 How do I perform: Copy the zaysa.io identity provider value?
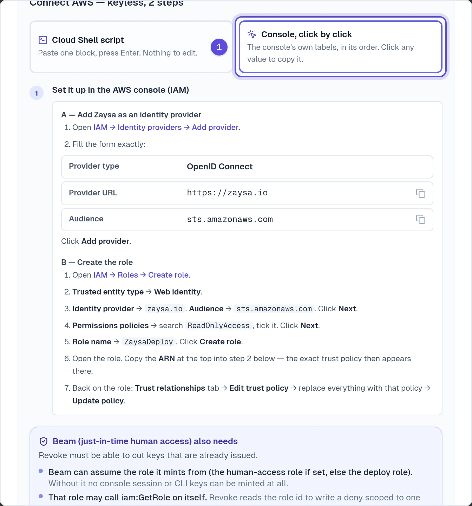(165, 309)
